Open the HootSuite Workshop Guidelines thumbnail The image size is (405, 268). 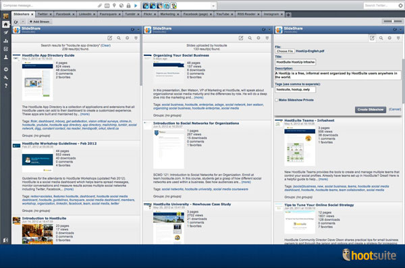pyautogui.click(x=37, y=161)
